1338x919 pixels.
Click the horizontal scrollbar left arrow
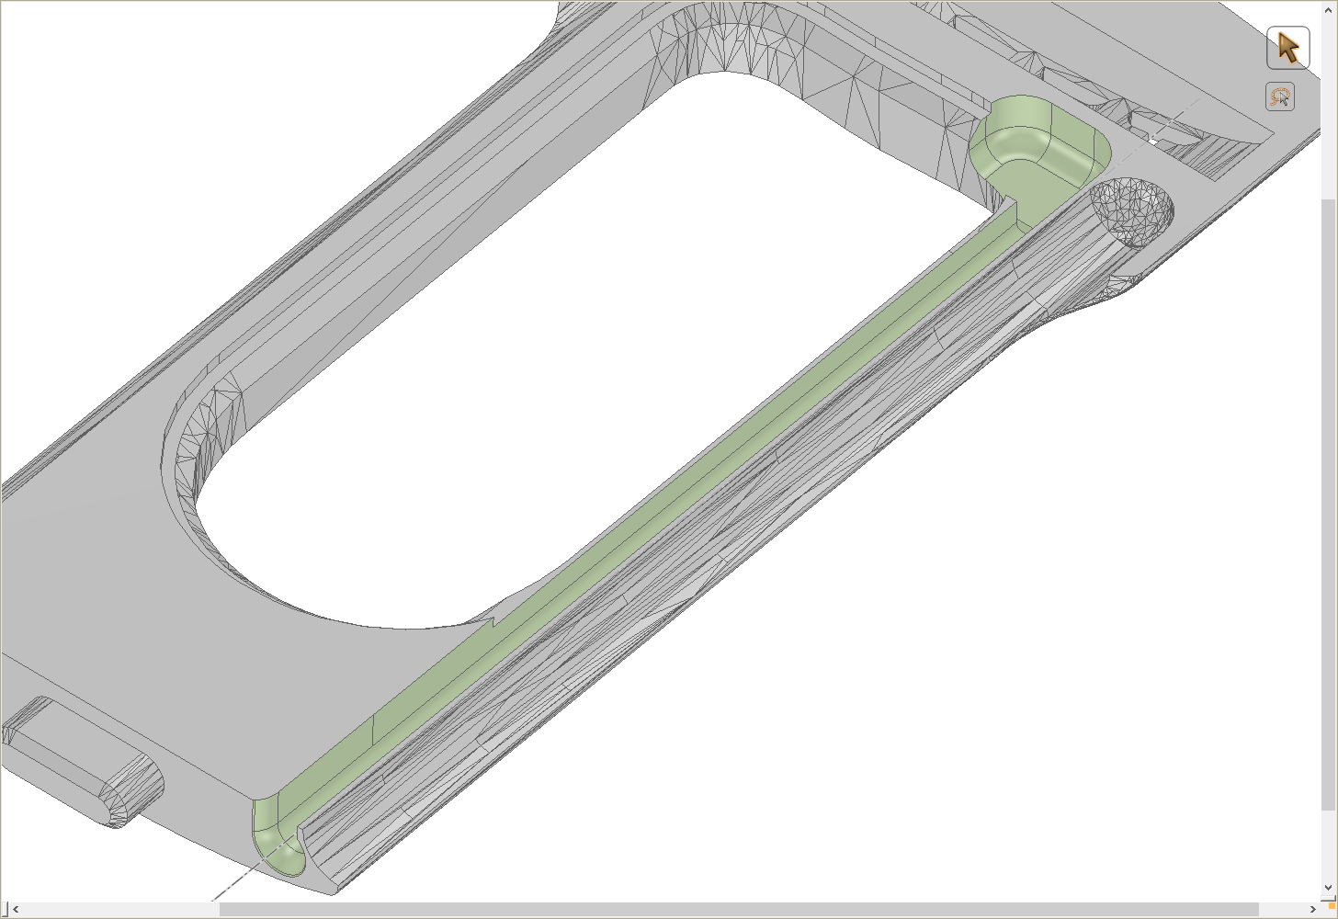(16, 910)
